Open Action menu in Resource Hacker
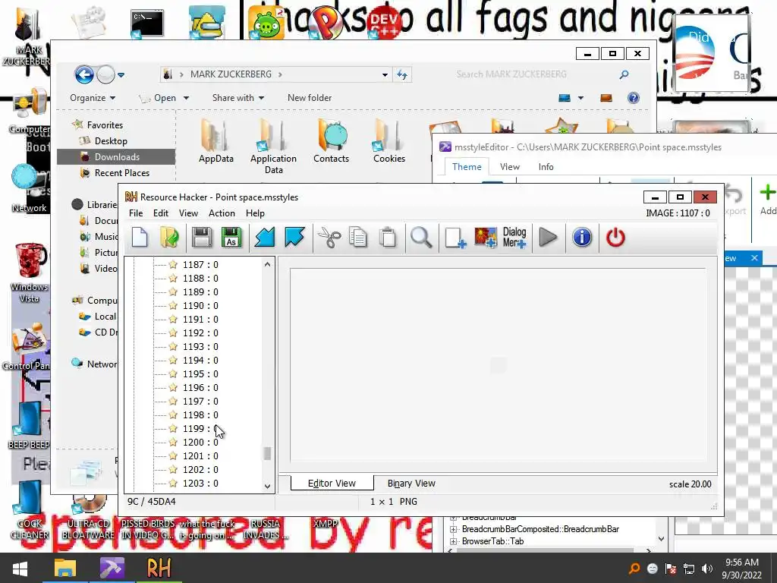Viewport: 777px width, 583px height. 222,213
